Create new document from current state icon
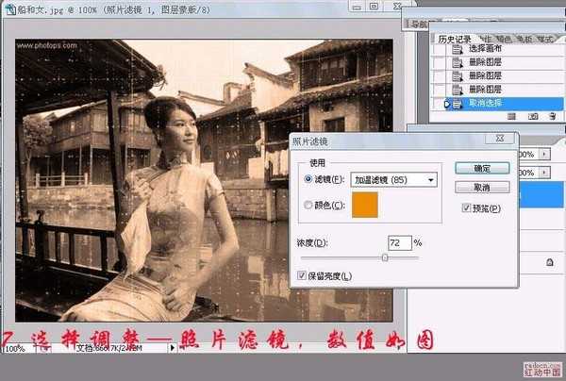 pyautogui.click(x=512, y=115)
